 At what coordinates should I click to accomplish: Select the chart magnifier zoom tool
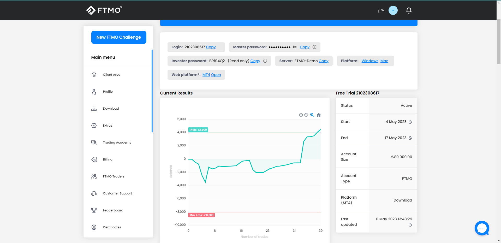(x=312, y=115)
